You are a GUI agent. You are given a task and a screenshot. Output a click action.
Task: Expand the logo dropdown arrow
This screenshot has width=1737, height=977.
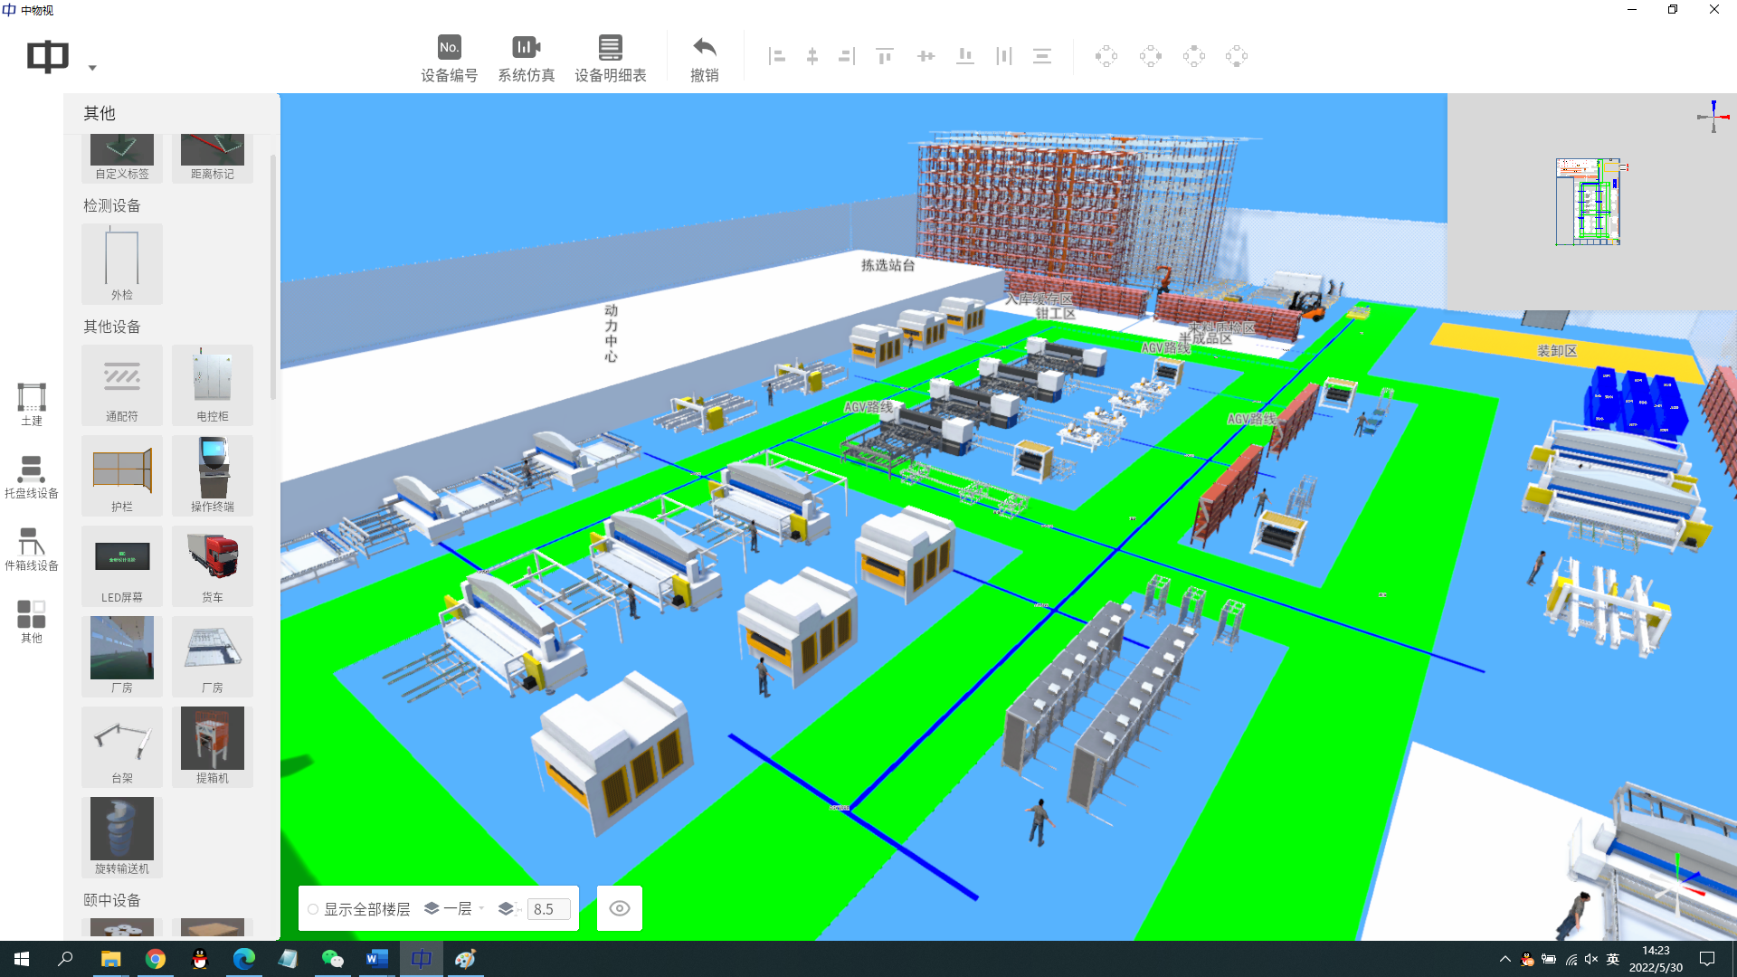click(x=92, y=68)
